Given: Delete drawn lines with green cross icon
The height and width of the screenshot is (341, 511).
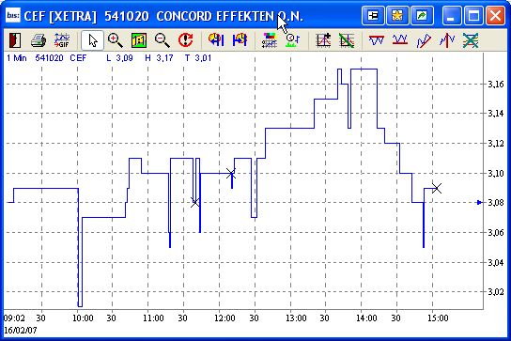Looking at the screenshot, I should point(471,40).
